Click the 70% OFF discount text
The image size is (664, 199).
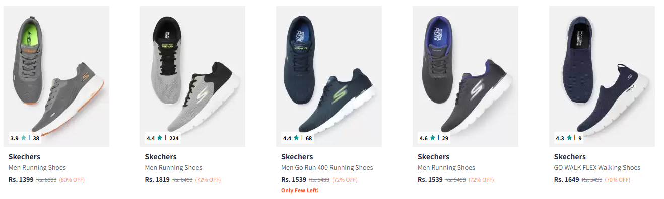click(x=617, y=180)
